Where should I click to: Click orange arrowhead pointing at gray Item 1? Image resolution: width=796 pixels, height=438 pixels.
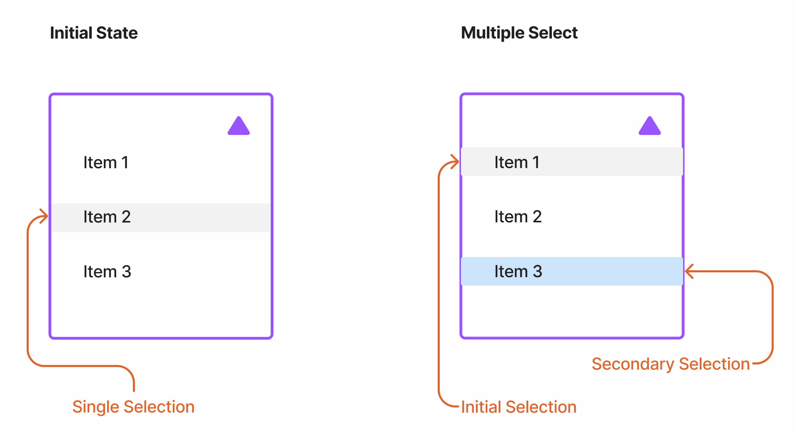coord(456,162)
